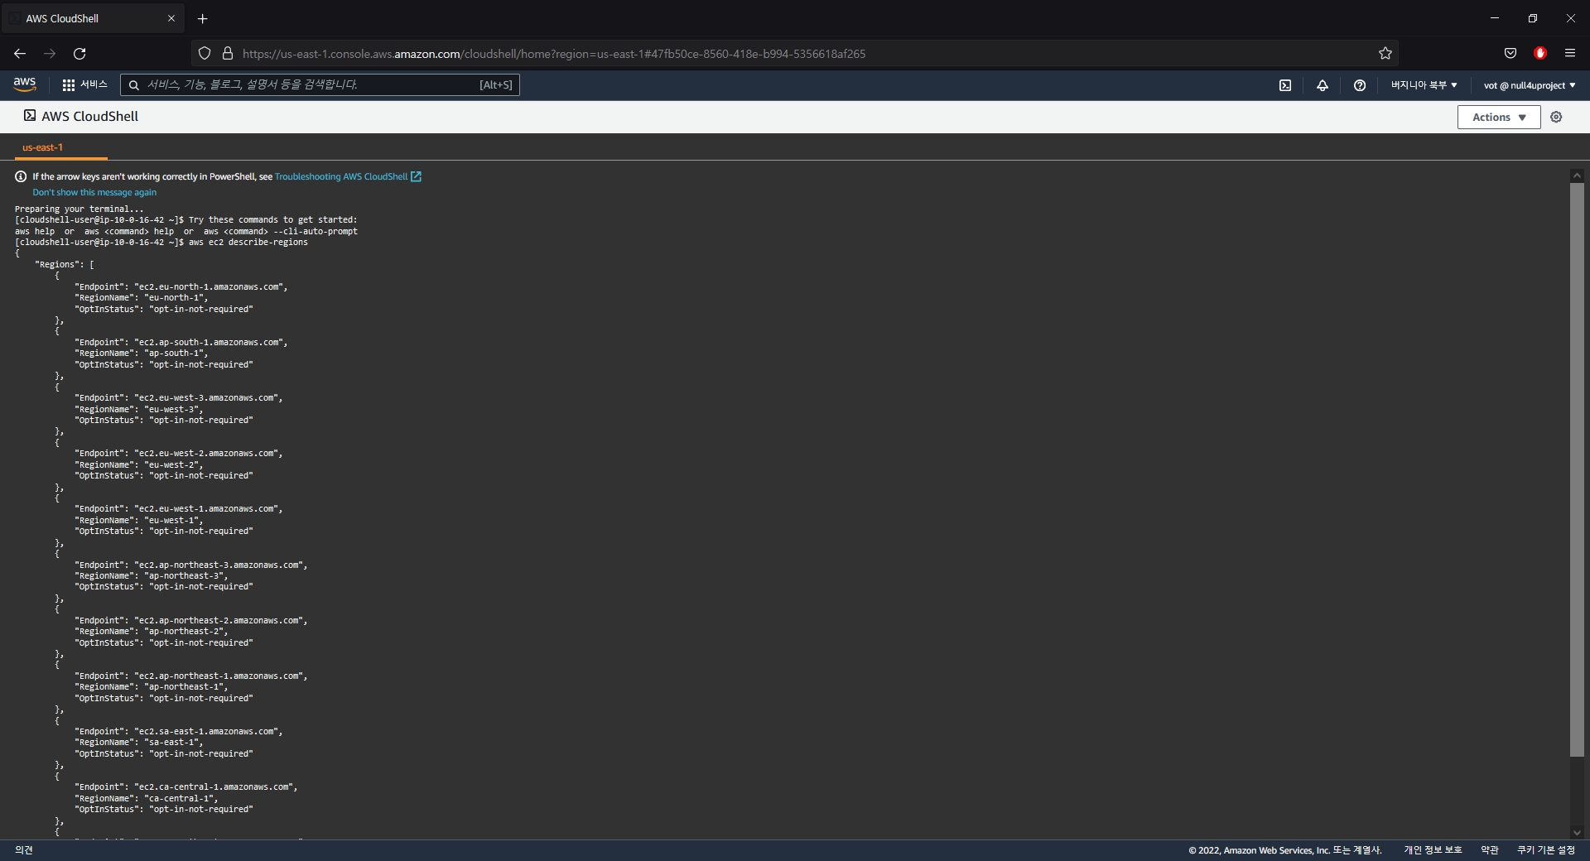1590x861 pixels.
Task: Click the ec2.ap-south-1.amazonaws.com endpoint
Action: point(209,343)
